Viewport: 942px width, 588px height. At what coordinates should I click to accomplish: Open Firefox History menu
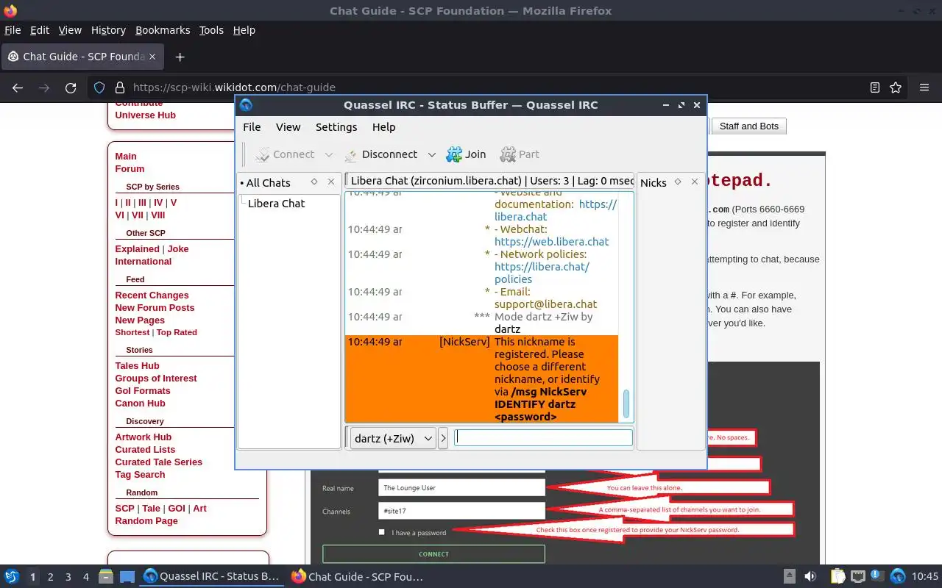(108, 30)
